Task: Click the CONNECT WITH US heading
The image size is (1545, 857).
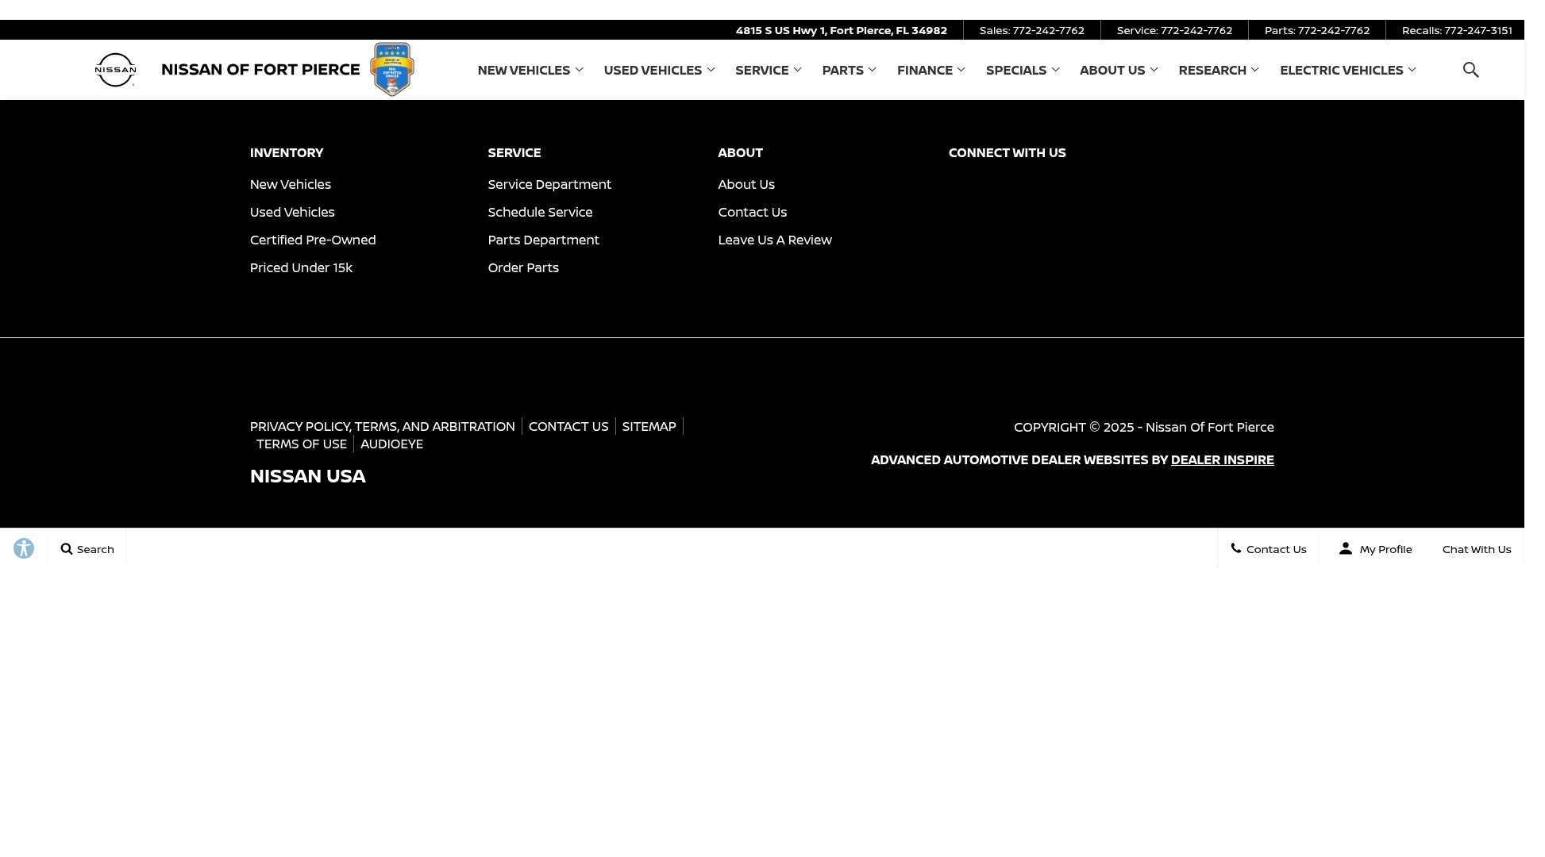Action: coord(1008,152)
